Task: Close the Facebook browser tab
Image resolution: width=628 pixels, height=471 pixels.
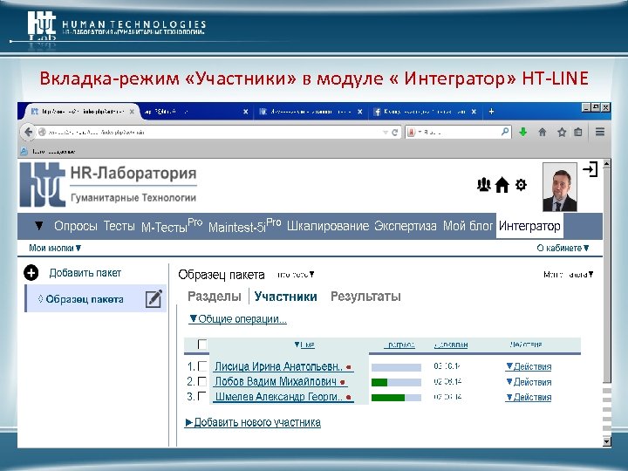Action: coord(474,112)
